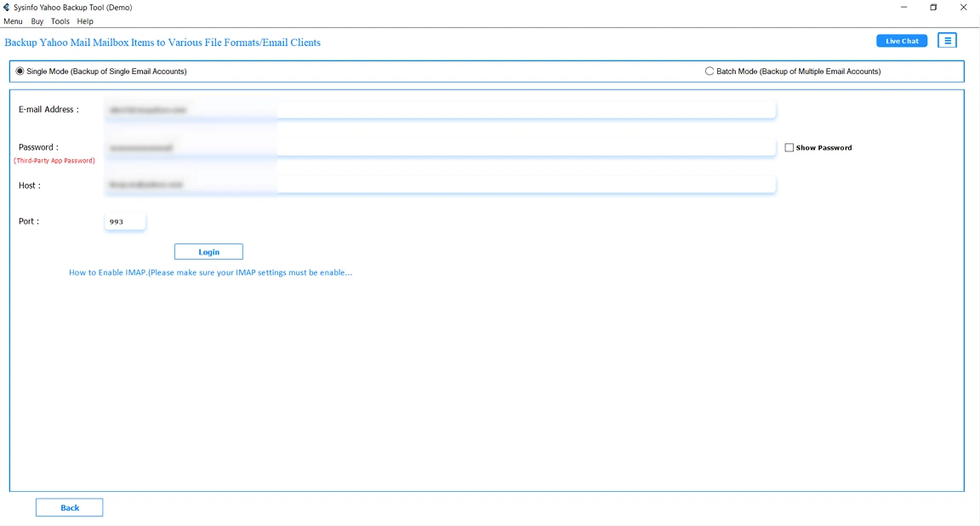Maximize or restore the application window
Screen dimensions: 980x526
tap(933, 8)
